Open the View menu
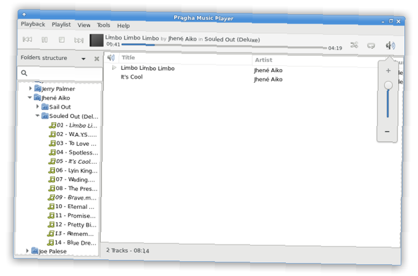418x276 pixels. point(84,25)
